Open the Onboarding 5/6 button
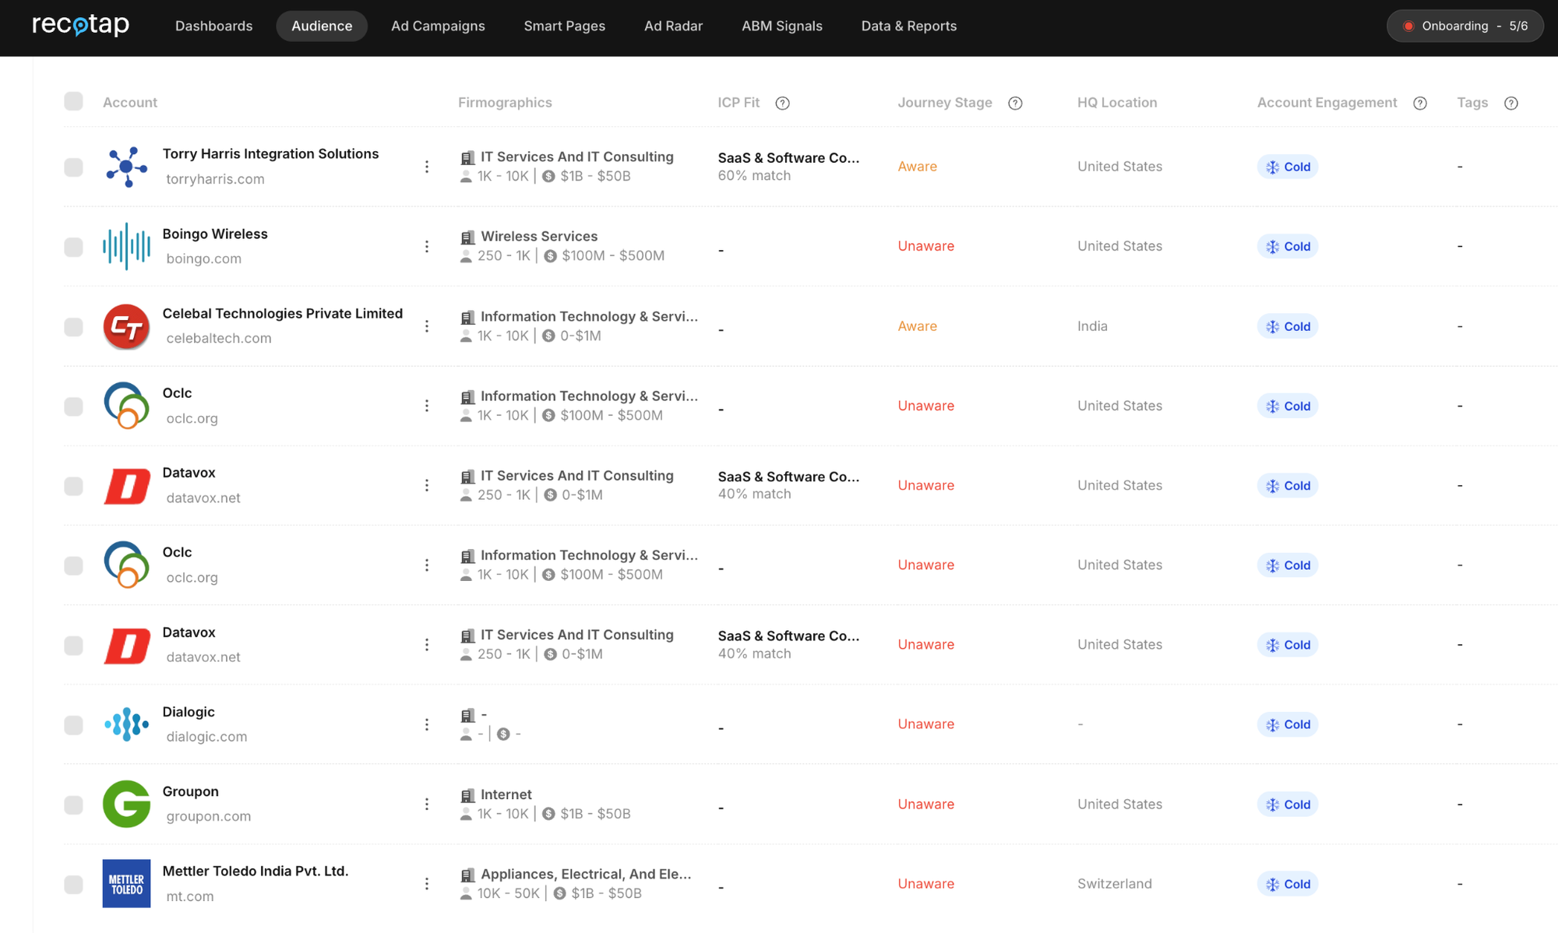The width and height of the screenshot is (1558, 933). point(1465,26)
